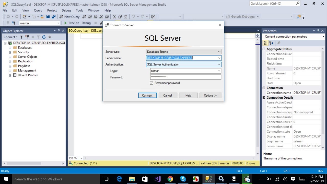This screenshot has width=327, height=184.
Task: Open the Window menu
Action: coord(94,10)
